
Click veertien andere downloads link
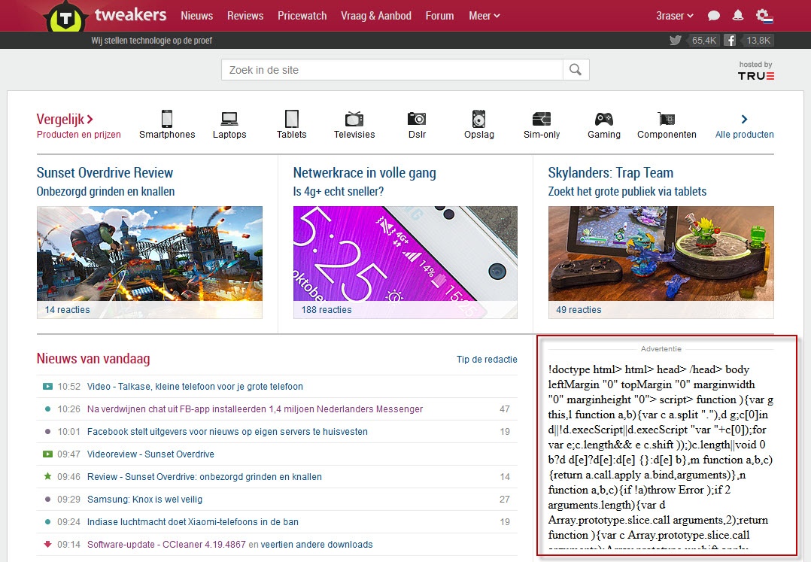(x=317, y=545)
